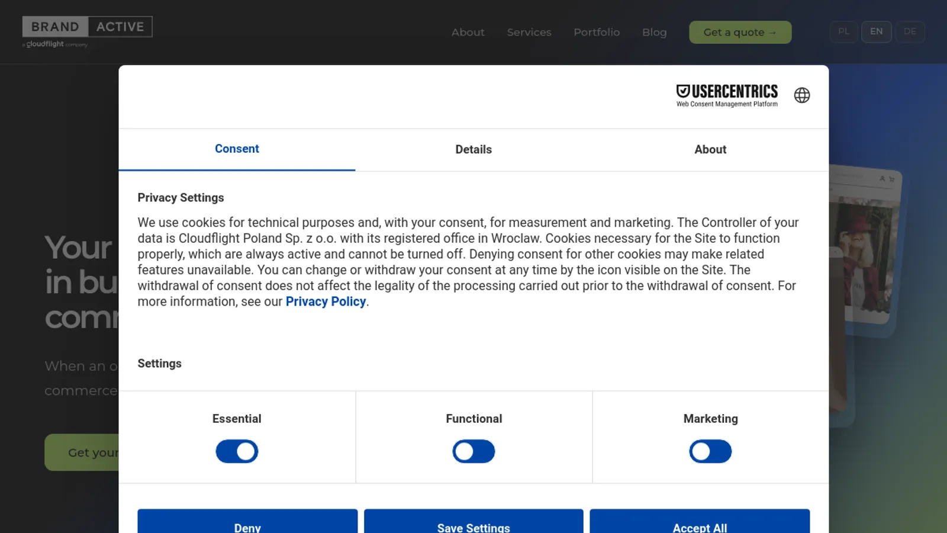Open the About menu in site header
The height and width of the screenshot is (533, 947).
pyautogui.click(x=468, y=32)
